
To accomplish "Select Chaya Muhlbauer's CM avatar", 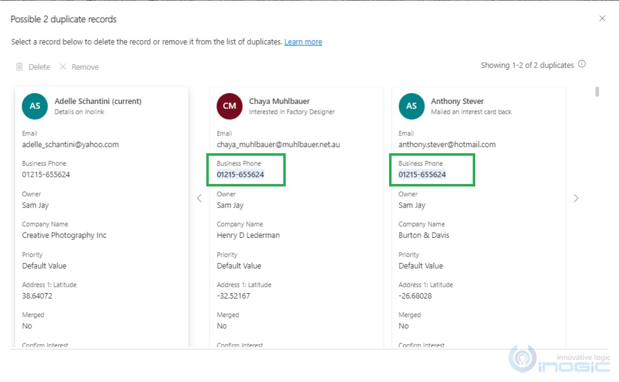I will pos(229,106).
